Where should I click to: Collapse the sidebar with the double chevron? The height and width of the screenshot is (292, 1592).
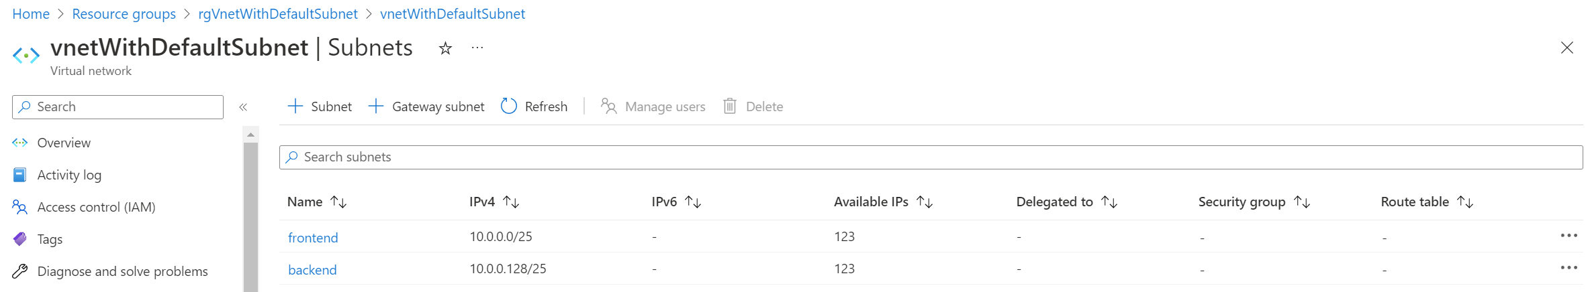243,107
